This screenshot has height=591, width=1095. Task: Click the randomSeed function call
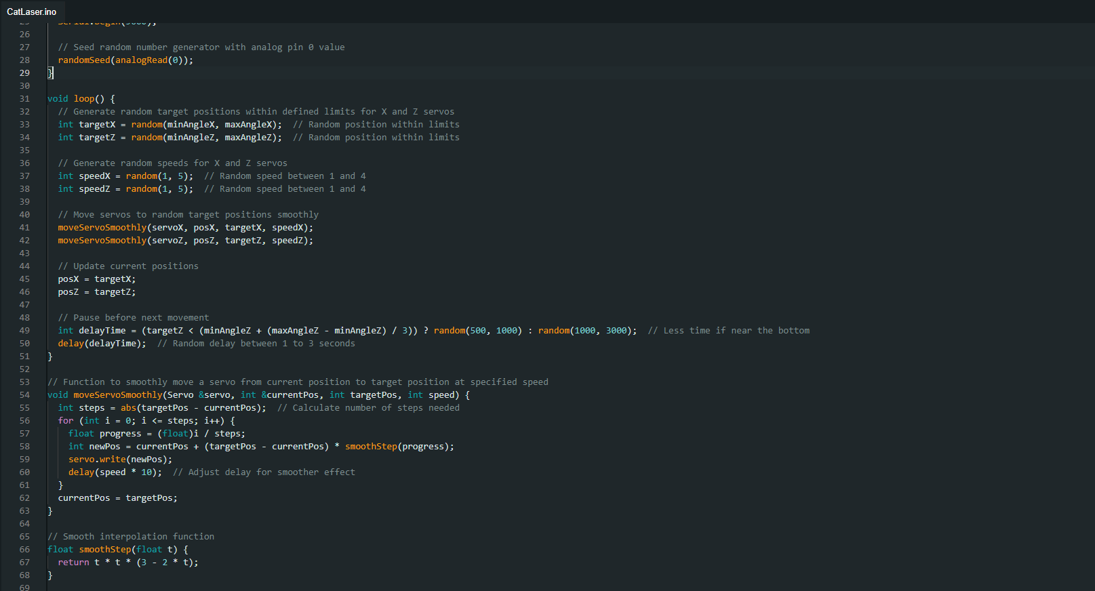pyautogui.click(x=125, y=60)
